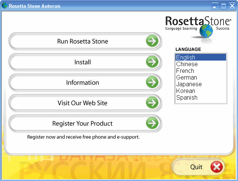Select Chinese in the language list
238x181 pixels.
[201, 64]
